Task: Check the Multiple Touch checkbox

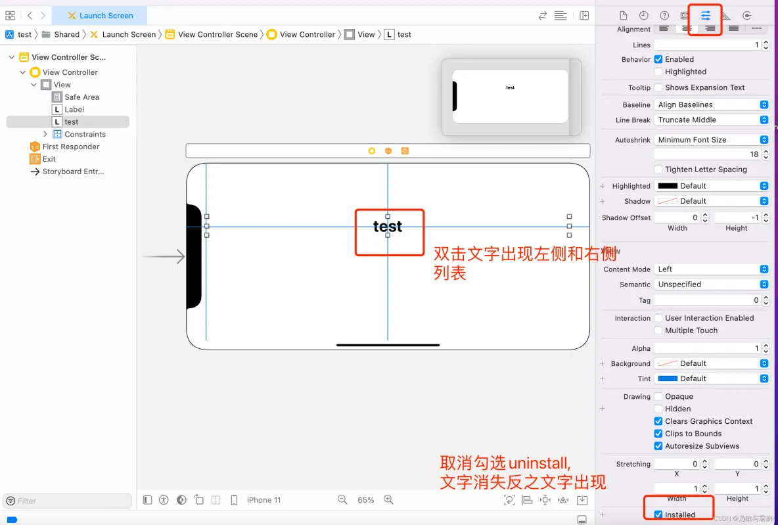Action: click(x=658, y=330)
